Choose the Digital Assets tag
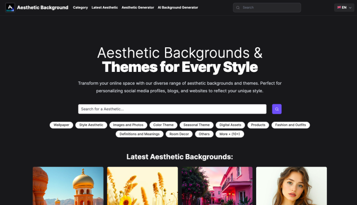This screenshot has height=205, width=357. [x=231, y=125]
